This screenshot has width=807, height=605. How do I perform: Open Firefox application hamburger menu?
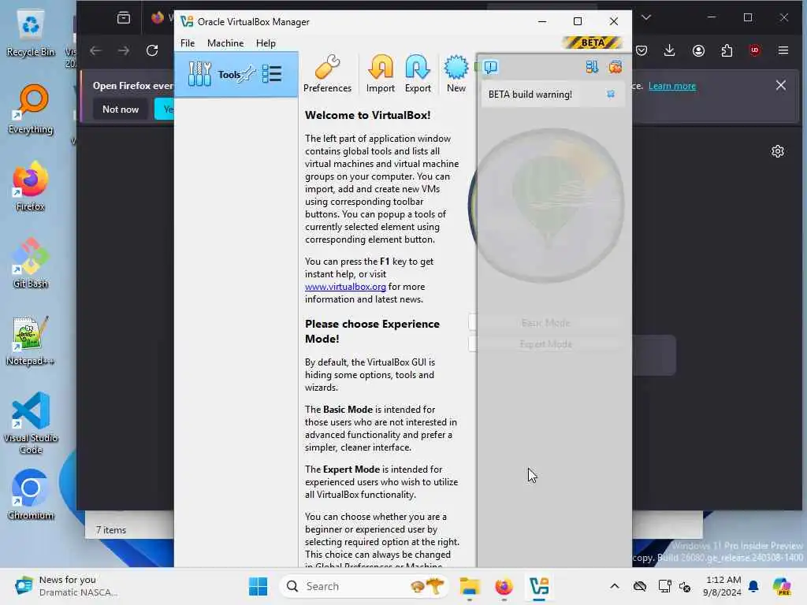(783, 50)
